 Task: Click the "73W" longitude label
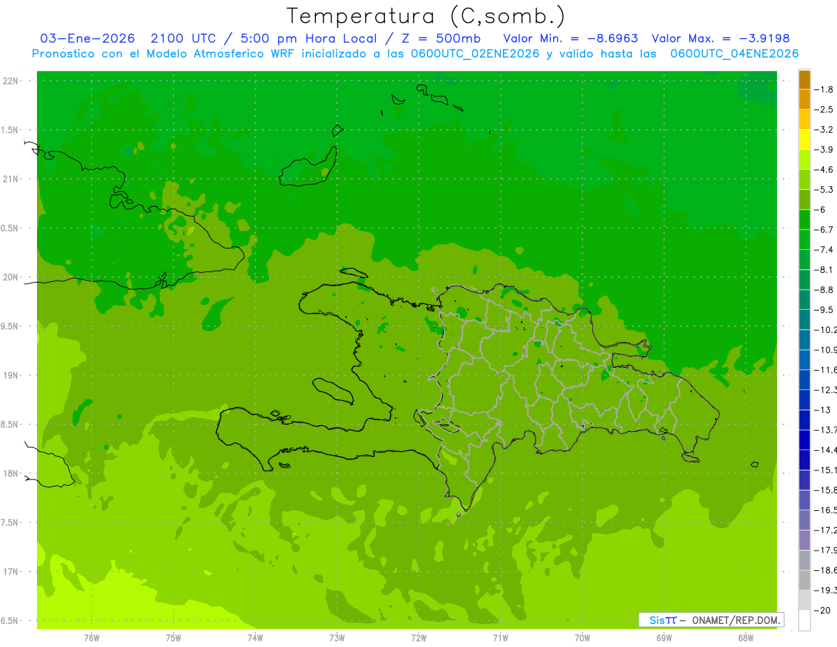(337, 639)
